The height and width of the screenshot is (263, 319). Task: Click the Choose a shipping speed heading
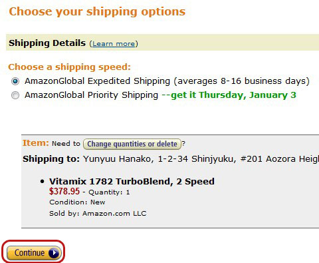tap(69, 67)
